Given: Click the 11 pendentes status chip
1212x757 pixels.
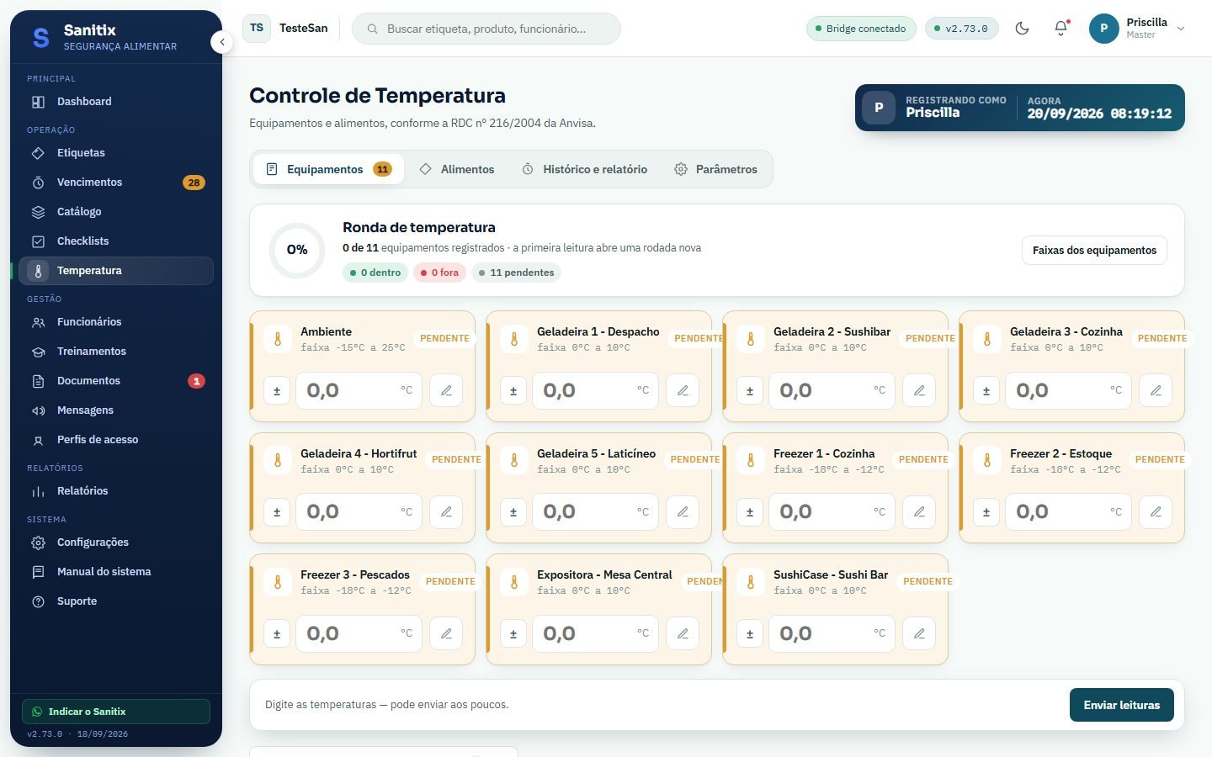Looking at the screenshot, I should pos(516,273).
